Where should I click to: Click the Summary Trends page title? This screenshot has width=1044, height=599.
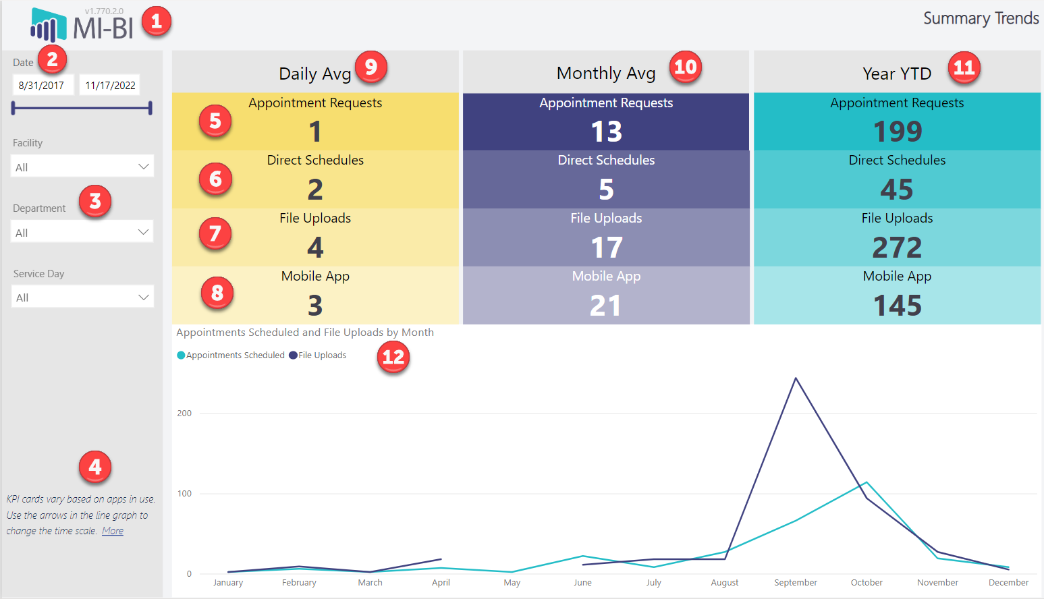click(981, 18)
